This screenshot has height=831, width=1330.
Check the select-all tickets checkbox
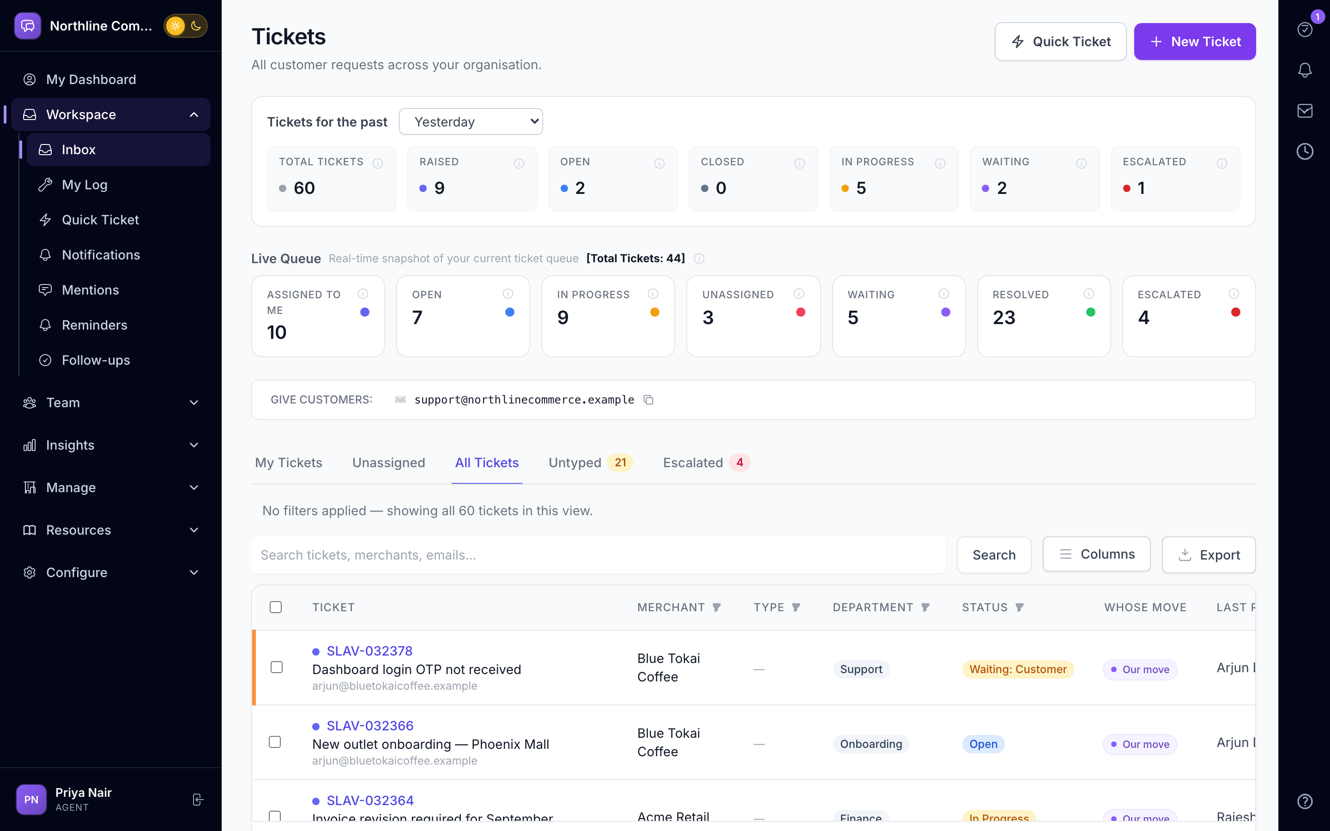(x=276, y=607)
